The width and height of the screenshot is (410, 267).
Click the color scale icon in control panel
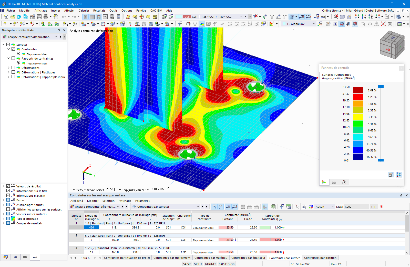(324, 182)
